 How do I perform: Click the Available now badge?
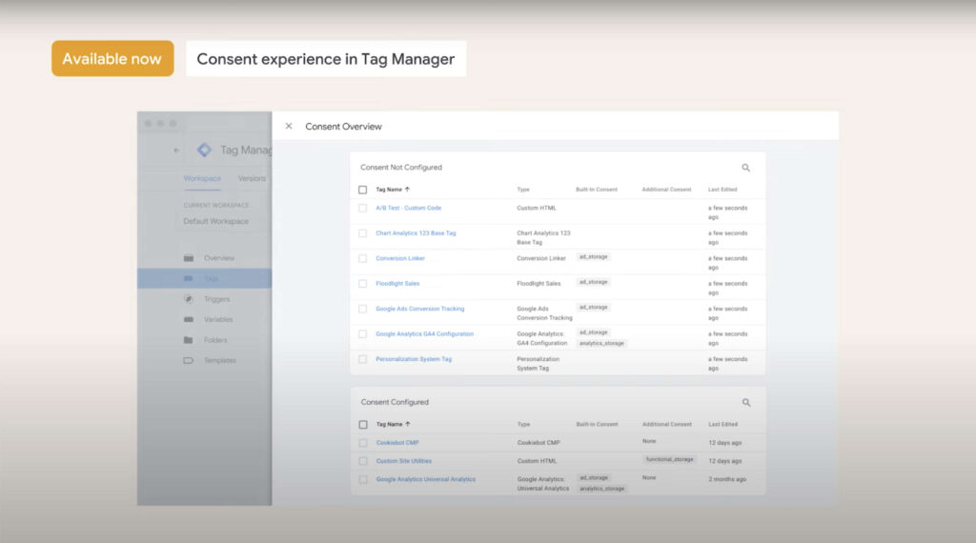click(112, 58)
